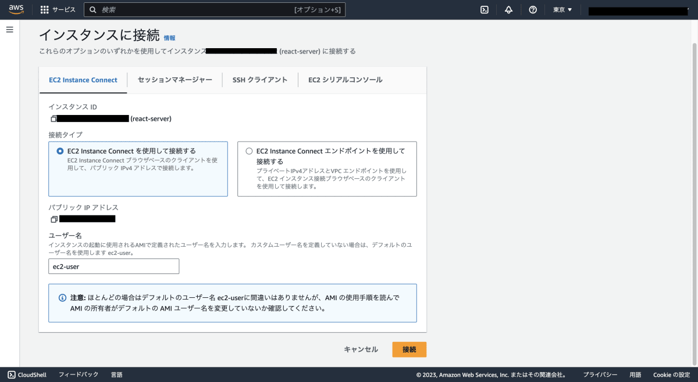Open the 言語 footer link
Screen dimensions: 698x382
117,374
